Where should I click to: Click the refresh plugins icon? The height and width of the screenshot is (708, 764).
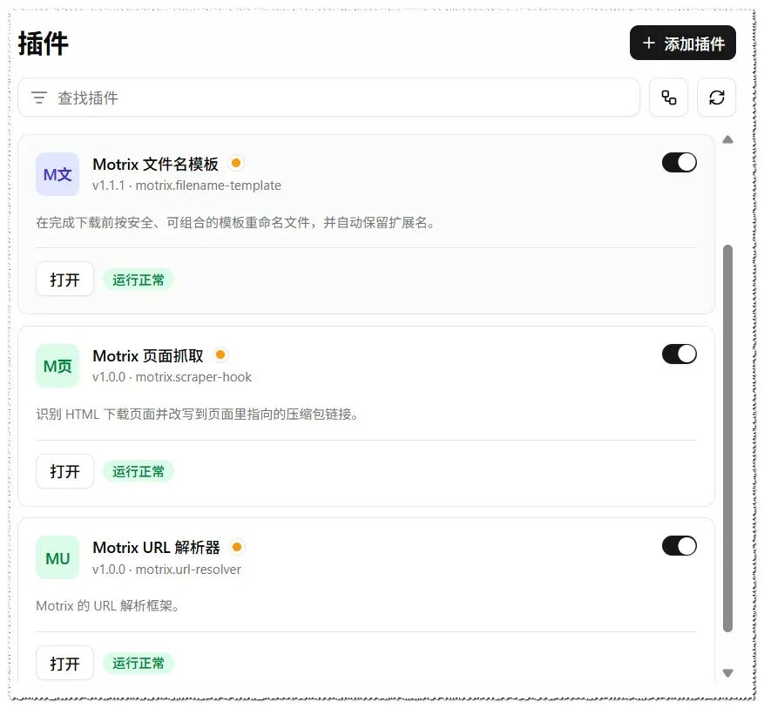pos(716,98)
